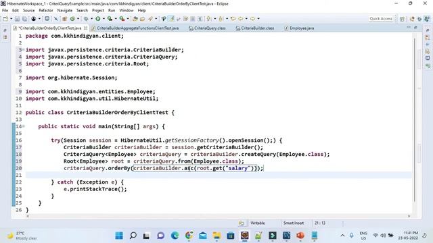The width and height of the screenshot is (433, 243).
Task: Click Next Annotation toolbar icon
Action: 209,19
